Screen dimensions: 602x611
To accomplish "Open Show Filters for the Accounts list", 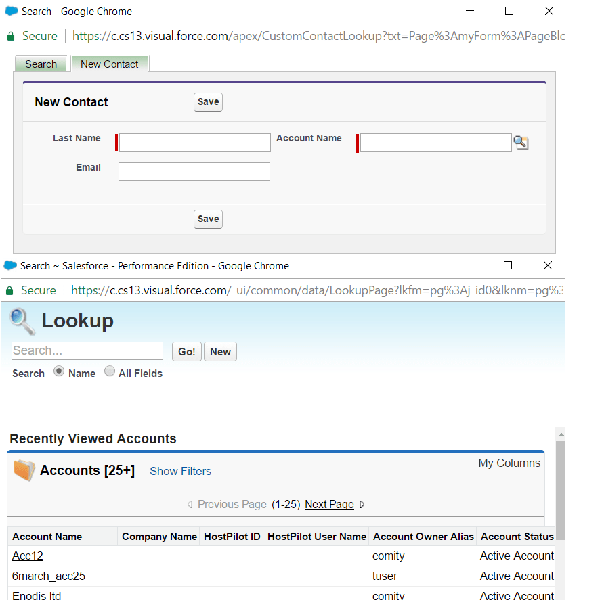I will (x=180, y=470).
